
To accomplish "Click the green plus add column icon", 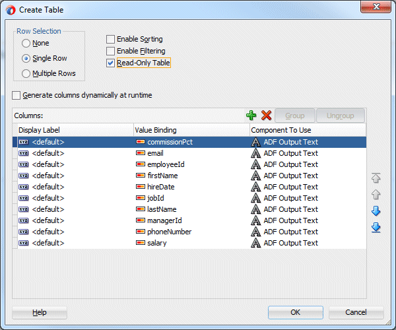I will click(251, 115).
